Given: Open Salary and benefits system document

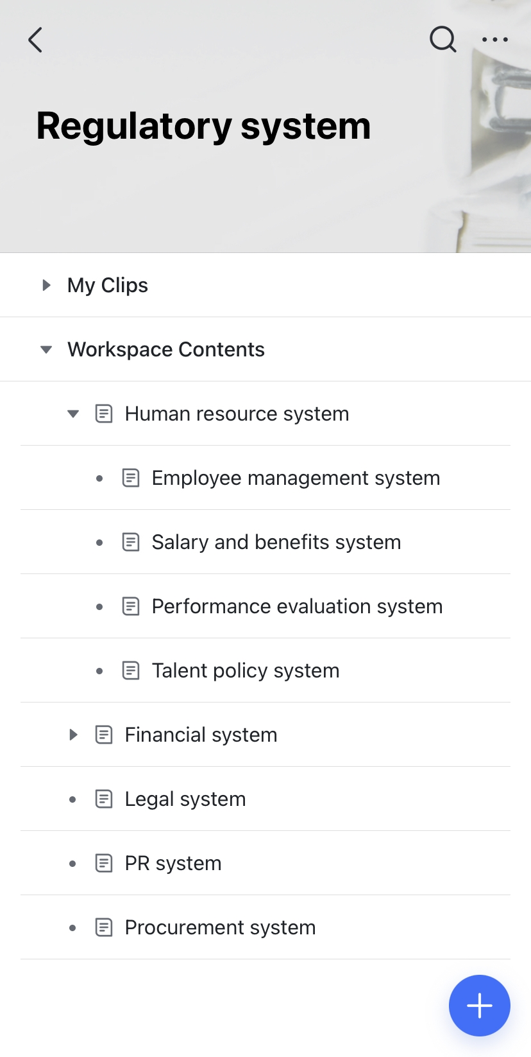Looking at the screenshot, I should pyautogui.click(x=276, y=542).
